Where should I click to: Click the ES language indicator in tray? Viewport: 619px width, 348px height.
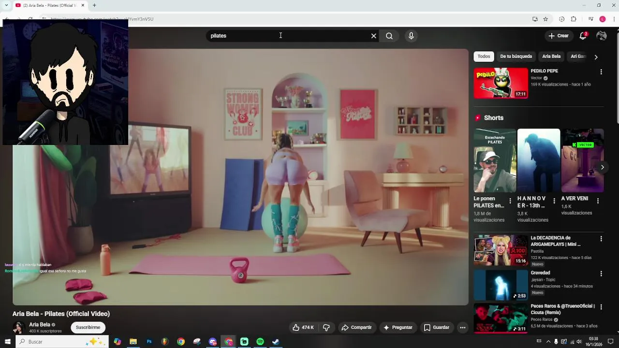(539, 342)
